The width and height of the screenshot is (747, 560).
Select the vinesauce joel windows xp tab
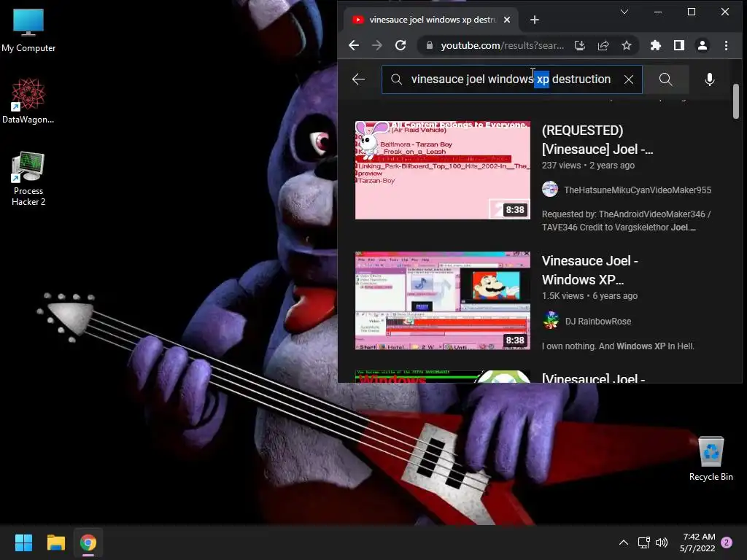(x=431, y=20)
